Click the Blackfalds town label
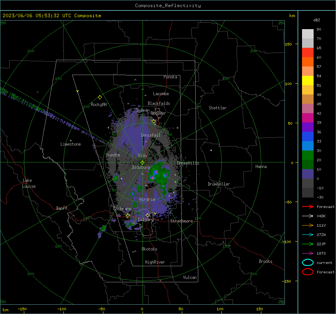 [159, 103]
